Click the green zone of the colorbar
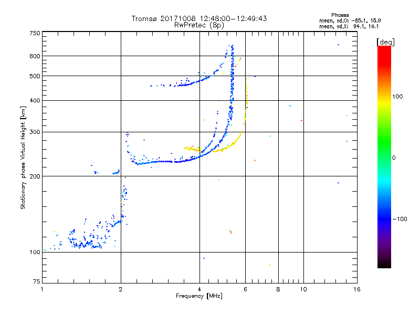This screenshot has width=420, height=315. [384, 142]
